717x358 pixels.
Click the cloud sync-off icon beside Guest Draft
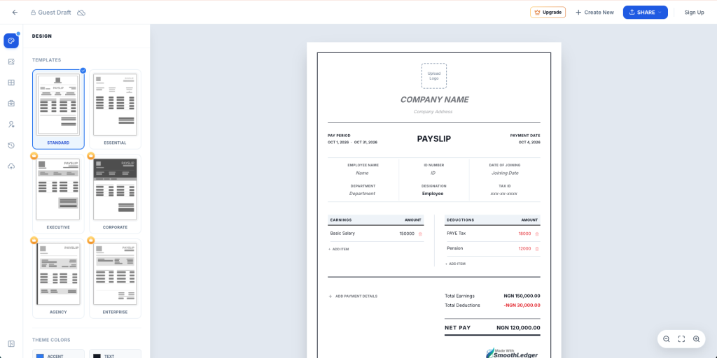tap(81, 13)
